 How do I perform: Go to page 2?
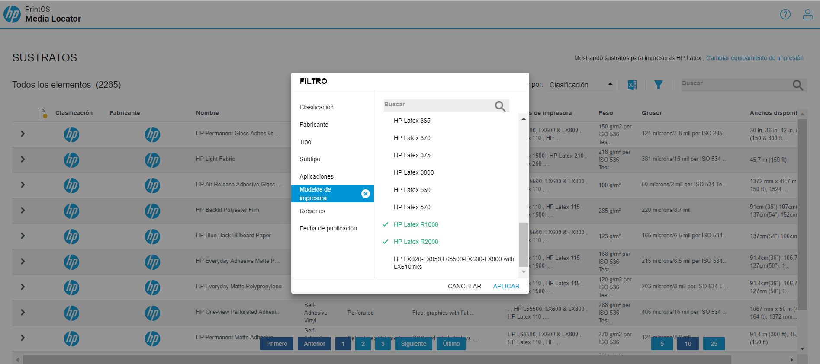363,344
